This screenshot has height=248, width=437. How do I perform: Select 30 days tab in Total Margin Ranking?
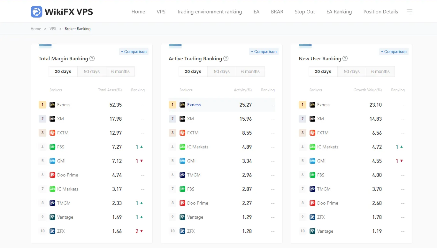tap(63, 71)
